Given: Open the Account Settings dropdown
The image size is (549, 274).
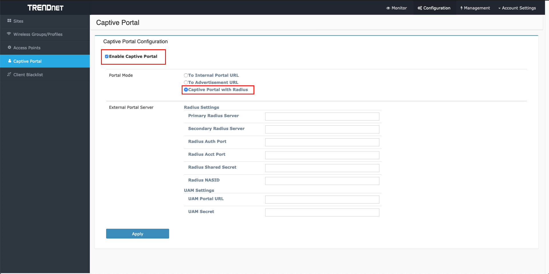Looking at the screenshot, I should tap(517, 8).
